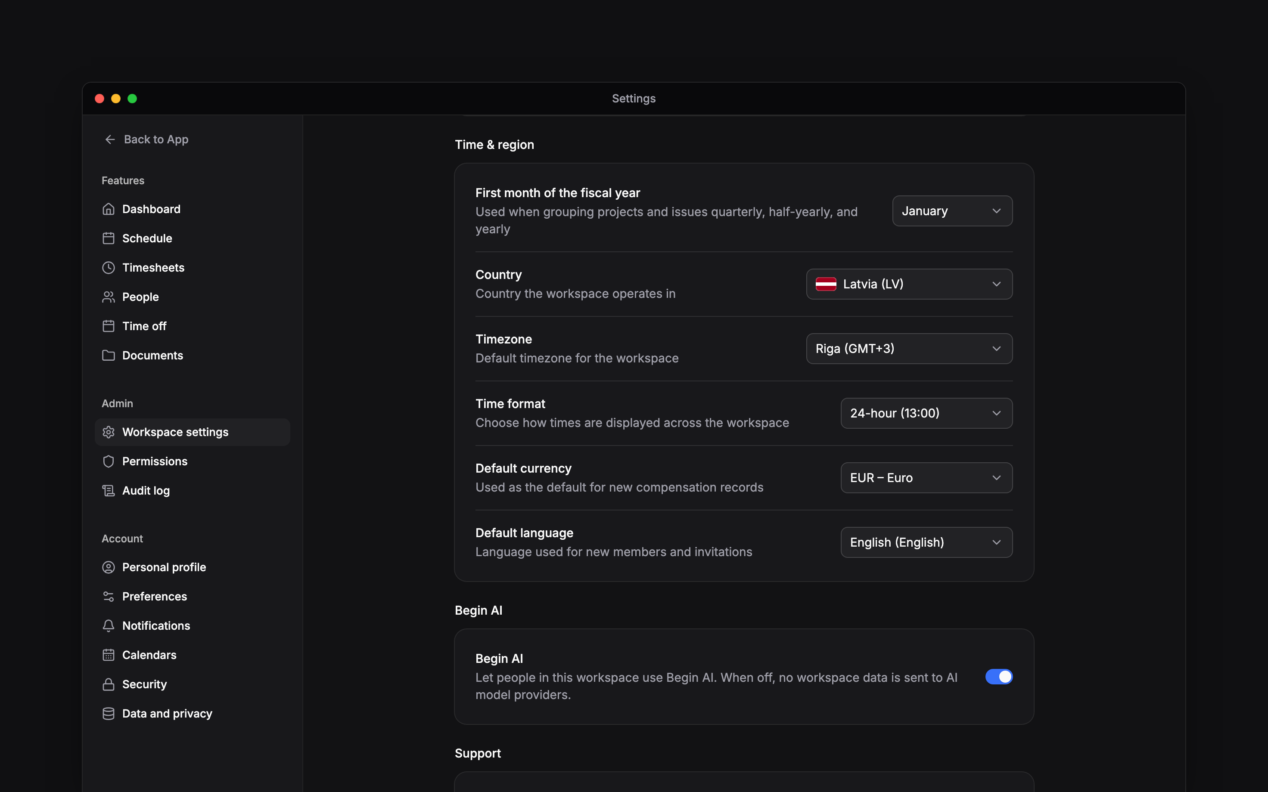Open the Default language English dropdown

point(926,542)
